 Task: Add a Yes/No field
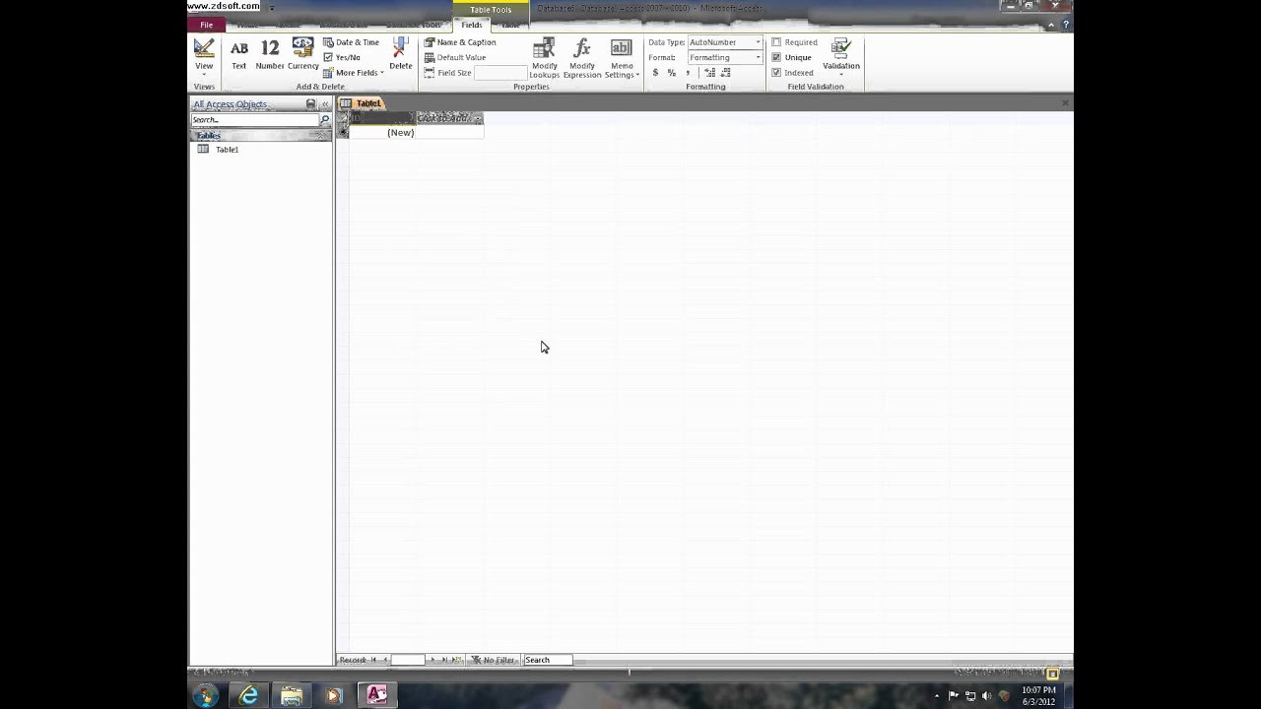point(342,57)
